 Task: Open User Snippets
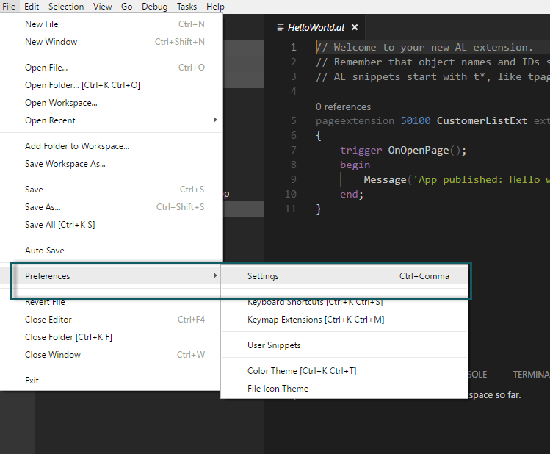[274, 345]
